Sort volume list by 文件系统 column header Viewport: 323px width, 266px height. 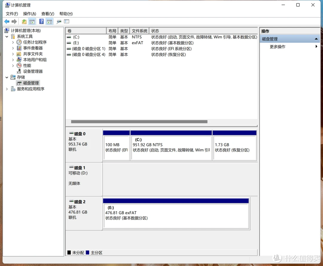tap(139, 31)
